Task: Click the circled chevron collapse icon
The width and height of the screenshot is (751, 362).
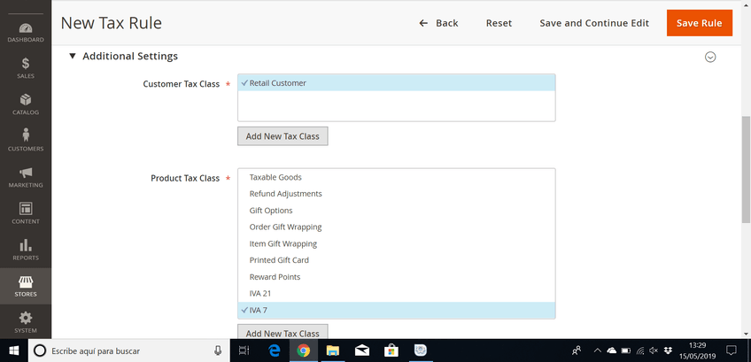Action: coord(709,57)
